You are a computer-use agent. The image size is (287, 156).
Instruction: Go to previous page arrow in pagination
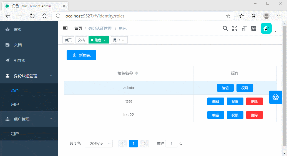click(x=122, y=144)
